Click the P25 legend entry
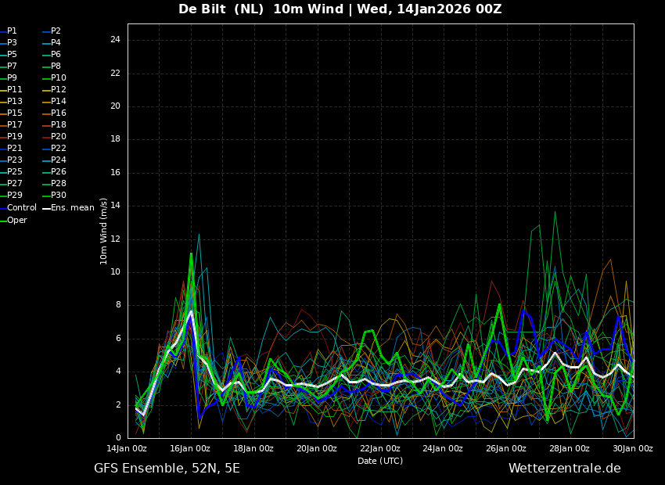This screenshot has width=665, height=485. 12,171
